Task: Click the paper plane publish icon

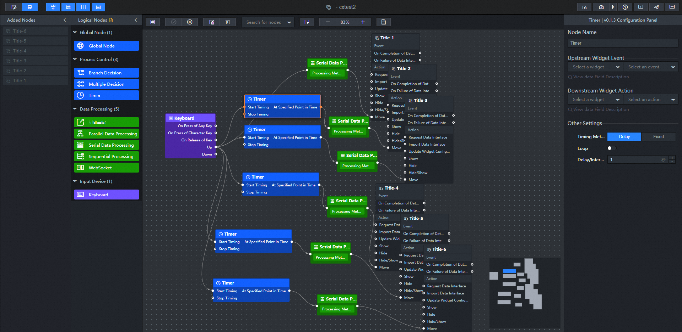Action: [x=656, y=7]
